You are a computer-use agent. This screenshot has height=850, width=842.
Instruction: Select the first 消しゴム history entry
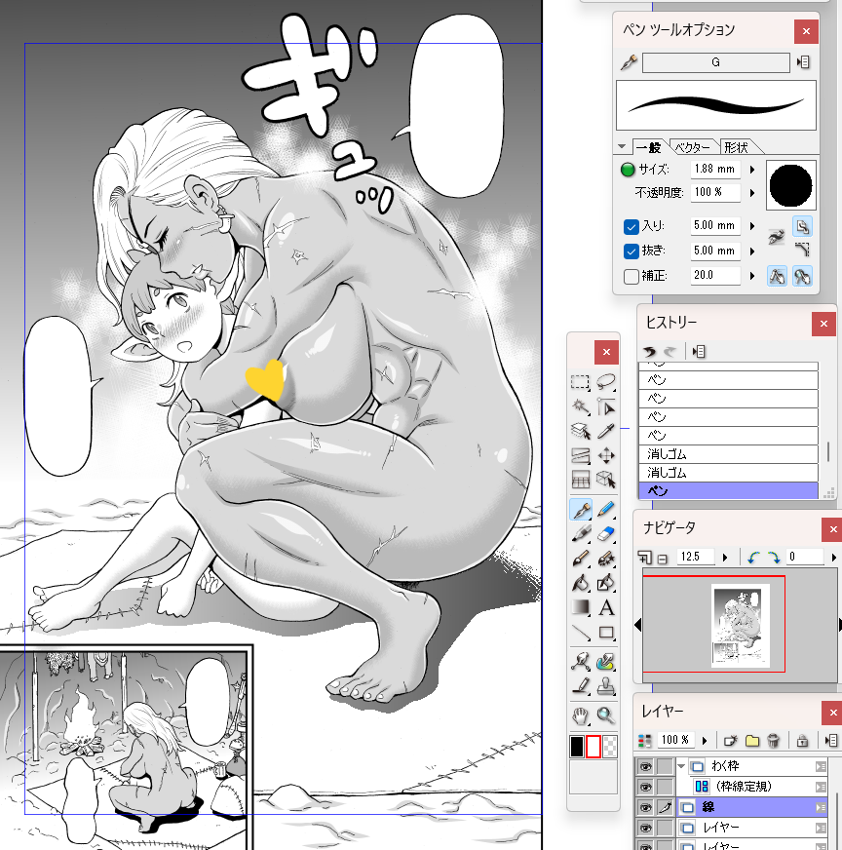(x=728, y=454)
